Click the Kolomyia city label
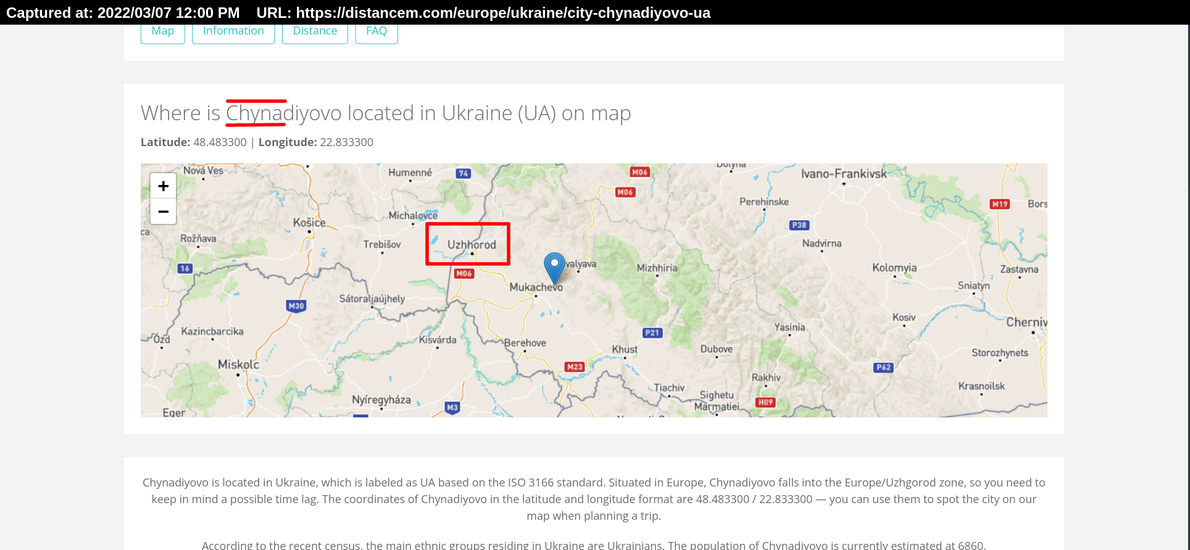 point(894,268)
